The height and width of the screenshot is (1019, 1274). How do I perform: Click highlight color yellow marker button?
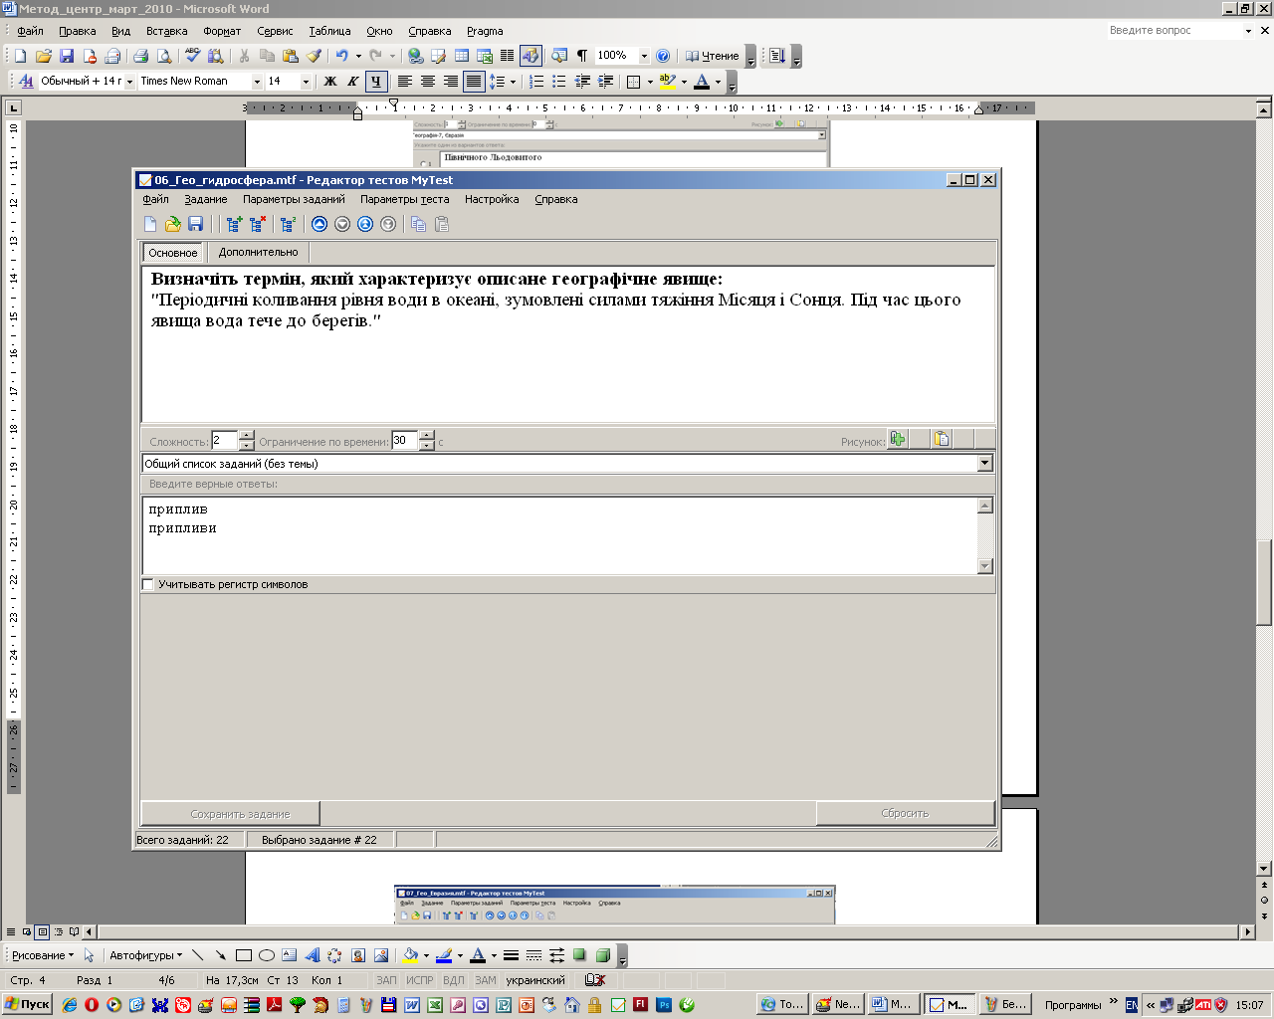668,82
